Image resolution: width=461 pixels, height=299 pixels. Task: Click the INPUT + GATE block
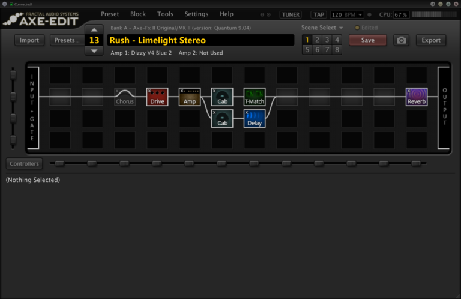(32, 107)
